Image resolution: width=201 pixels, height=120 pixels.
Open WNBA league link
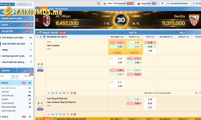16,50
